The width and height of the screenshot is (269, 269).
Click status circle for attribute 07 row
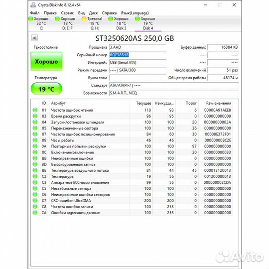point(35,134)
